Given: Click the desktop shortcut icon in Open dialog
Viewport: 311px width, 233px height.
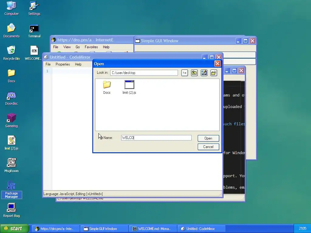Looking at the screenshot, I should pyautogui.click(x=204, y=73).
